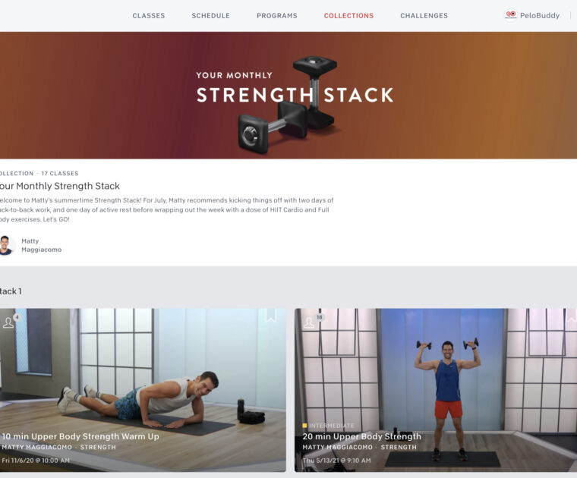Click the PeloBuddy profile avatar icon
Viewport: 577px width, 478px height.
[x=510, y=15]
